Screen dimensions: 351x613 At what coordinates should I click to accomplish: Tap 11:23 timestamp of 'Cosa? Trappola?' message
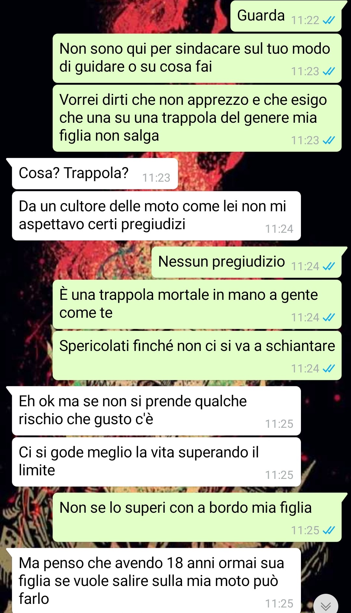pyautogui.click(x=156, y=178)
